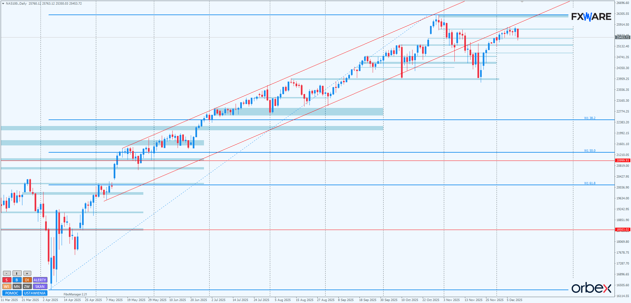Click the current price label 25453.72
Viewport: 631px width, 303px height.
tap(622, 38)
